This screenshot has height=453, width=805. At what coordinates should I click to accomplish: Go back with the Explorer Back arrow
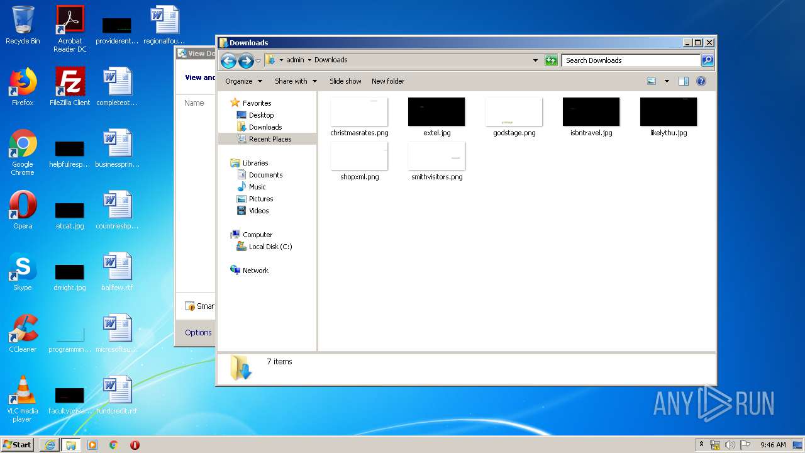coord(228,60)
